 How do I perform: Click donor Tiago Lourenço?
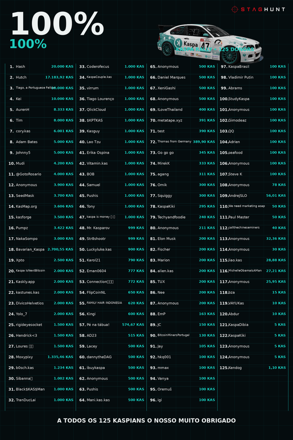click(100, 99)
